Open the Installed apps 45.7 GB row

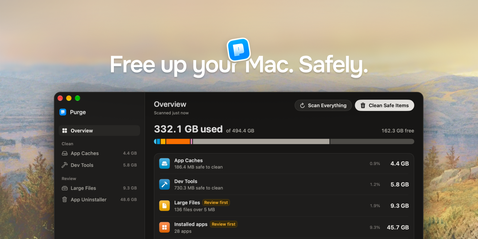coord(284,227)
